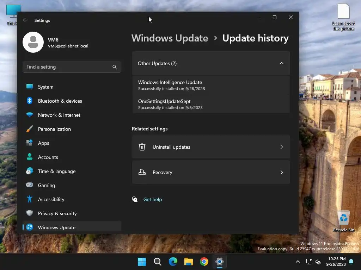Click the back arrow in Settings

point(25,20)
